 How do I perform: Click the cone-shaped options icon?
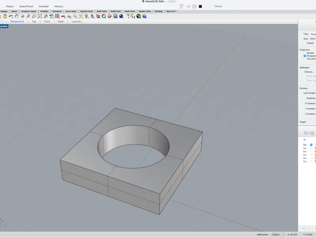pos(128,16)
